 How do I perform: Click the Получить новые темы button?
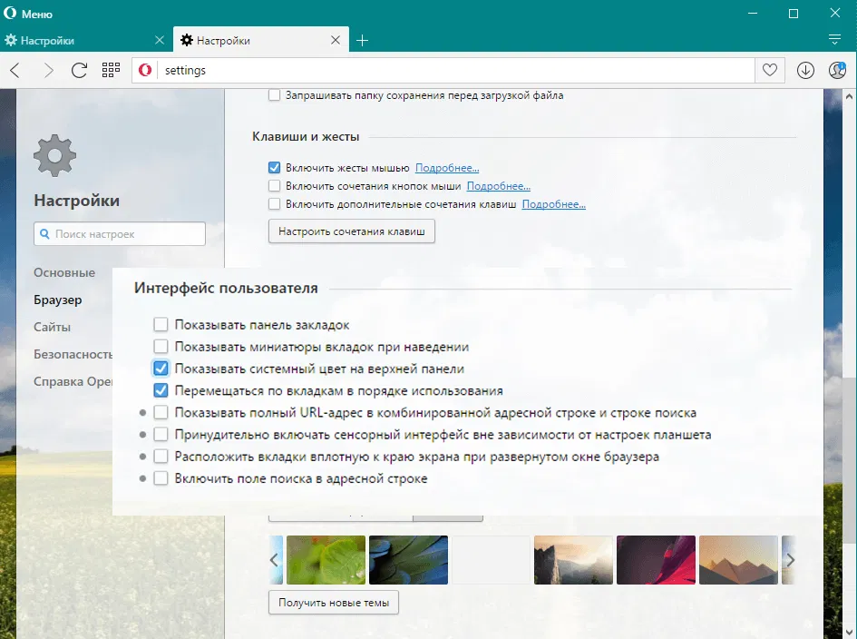334,603
